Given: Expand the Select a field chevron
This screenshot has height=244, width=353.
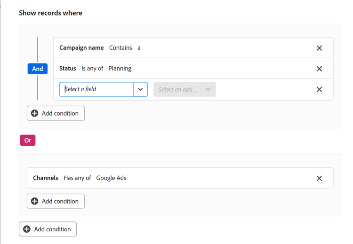Looking at the screenshot, I should point(140,89).
